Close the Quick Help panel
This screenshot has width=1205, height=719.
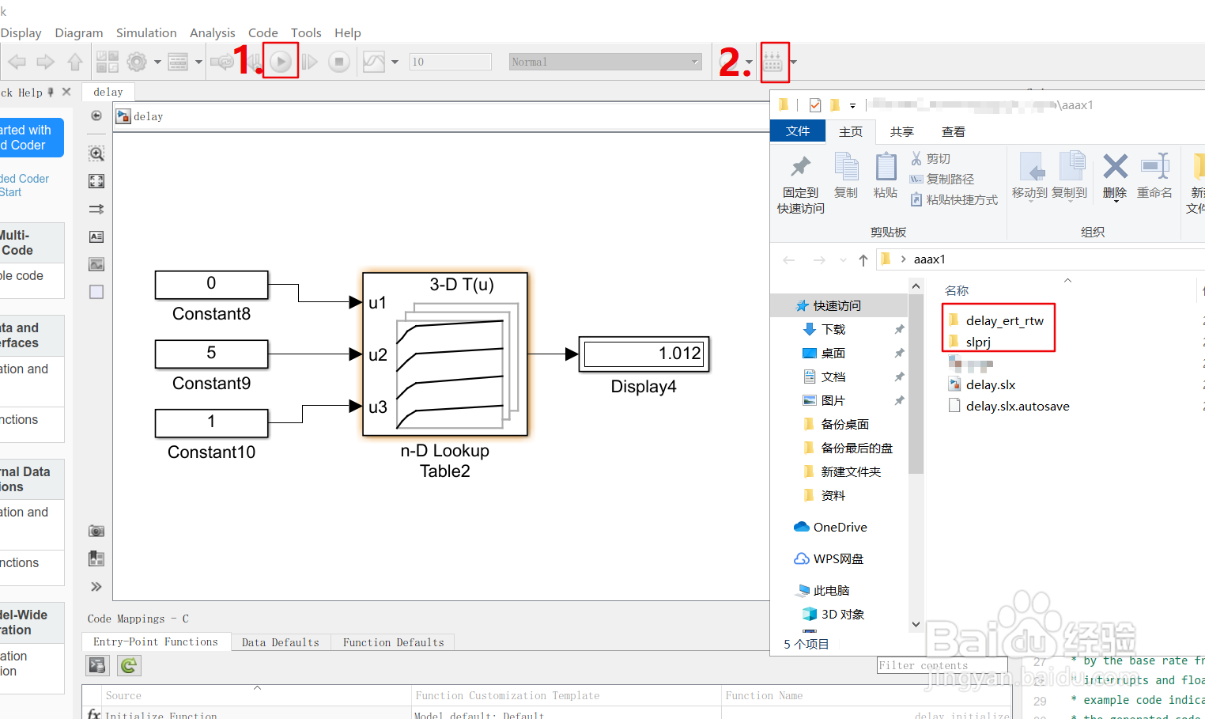click(x=66, y=92)
